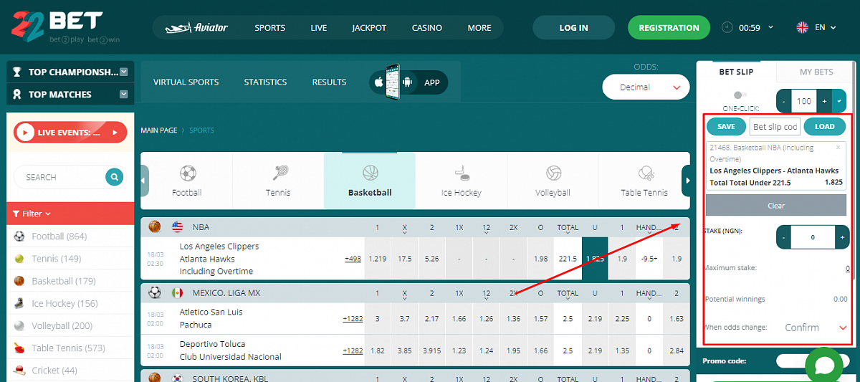Remove Clippers bet from bet slip
Viewport: 860px width, 382px height.
838,147
